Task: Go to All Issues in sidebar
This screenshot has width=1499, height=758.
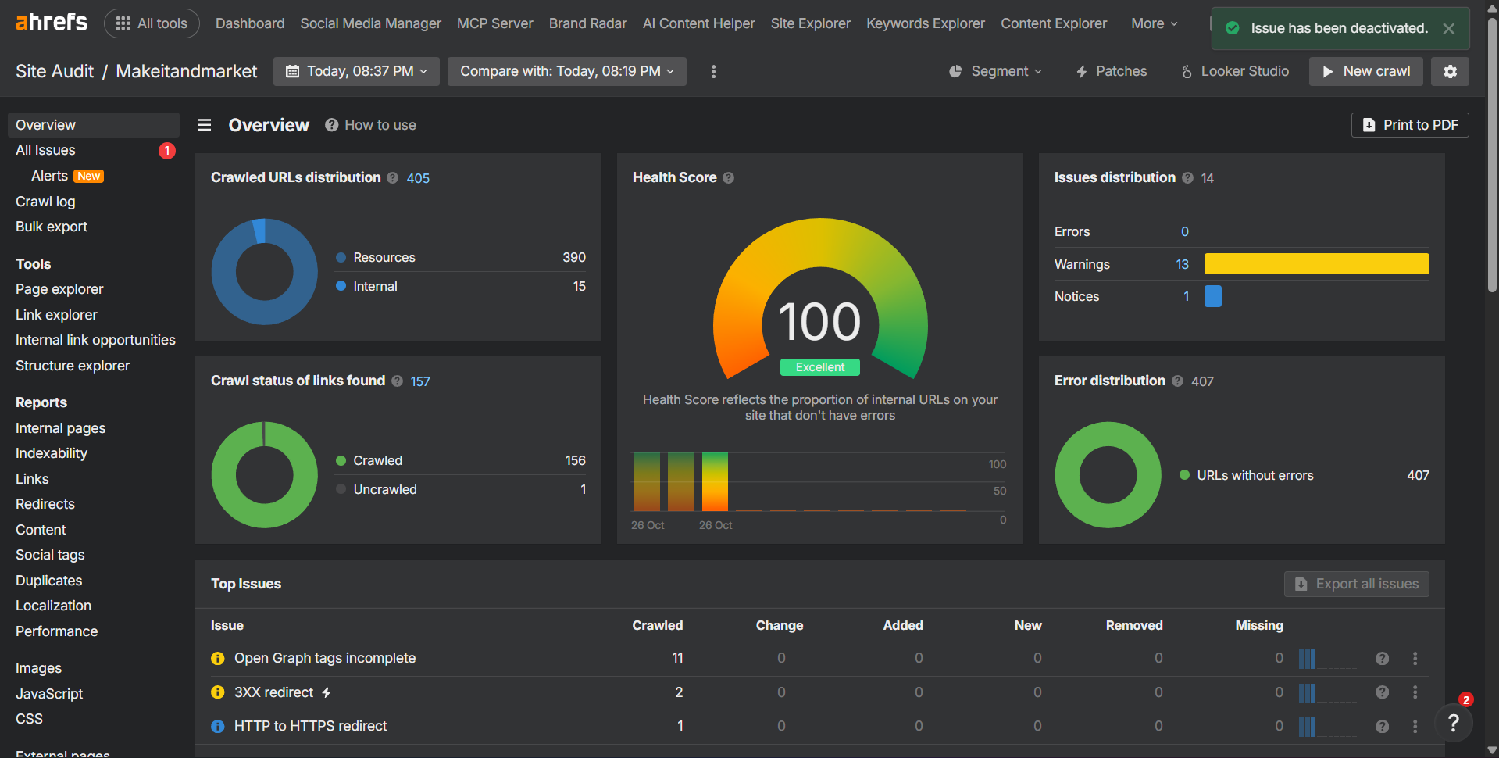Action: pyautogui.click(x=45, y=150)
